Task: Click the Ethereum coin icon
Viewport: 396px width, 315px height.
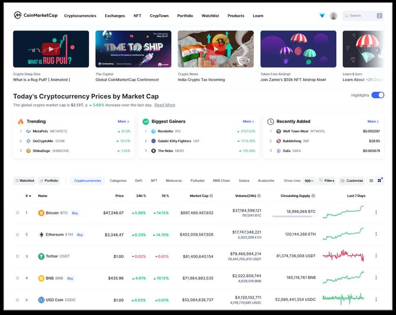Action: coord(41,235)
